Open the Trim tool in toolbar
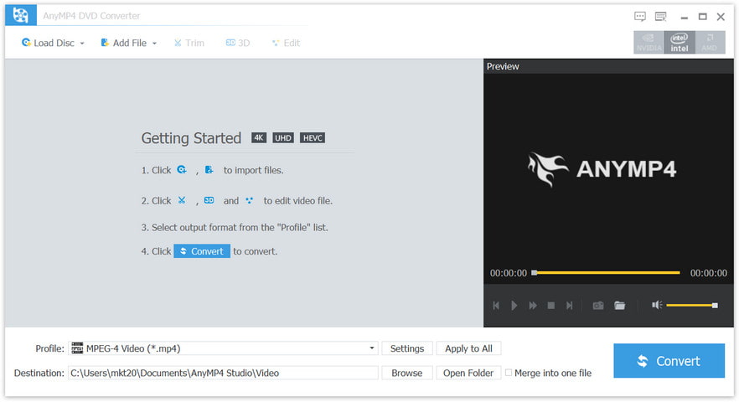The image size is (739, 402). (189, 43)
